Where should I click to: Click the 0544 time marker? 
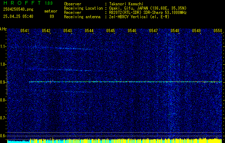89,31
